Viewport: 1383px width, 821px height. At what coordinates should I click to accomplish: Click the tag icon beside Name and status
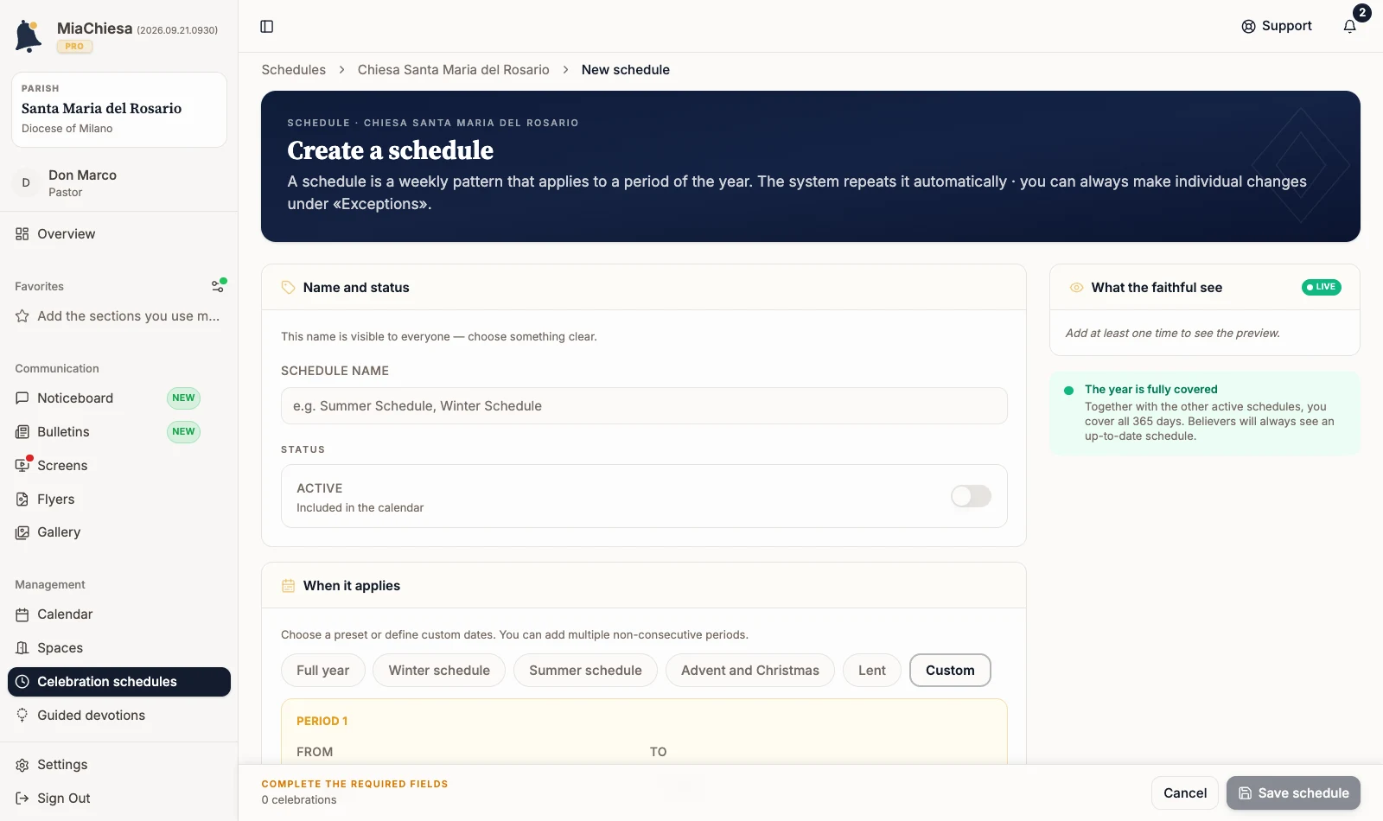click(289, 288)
